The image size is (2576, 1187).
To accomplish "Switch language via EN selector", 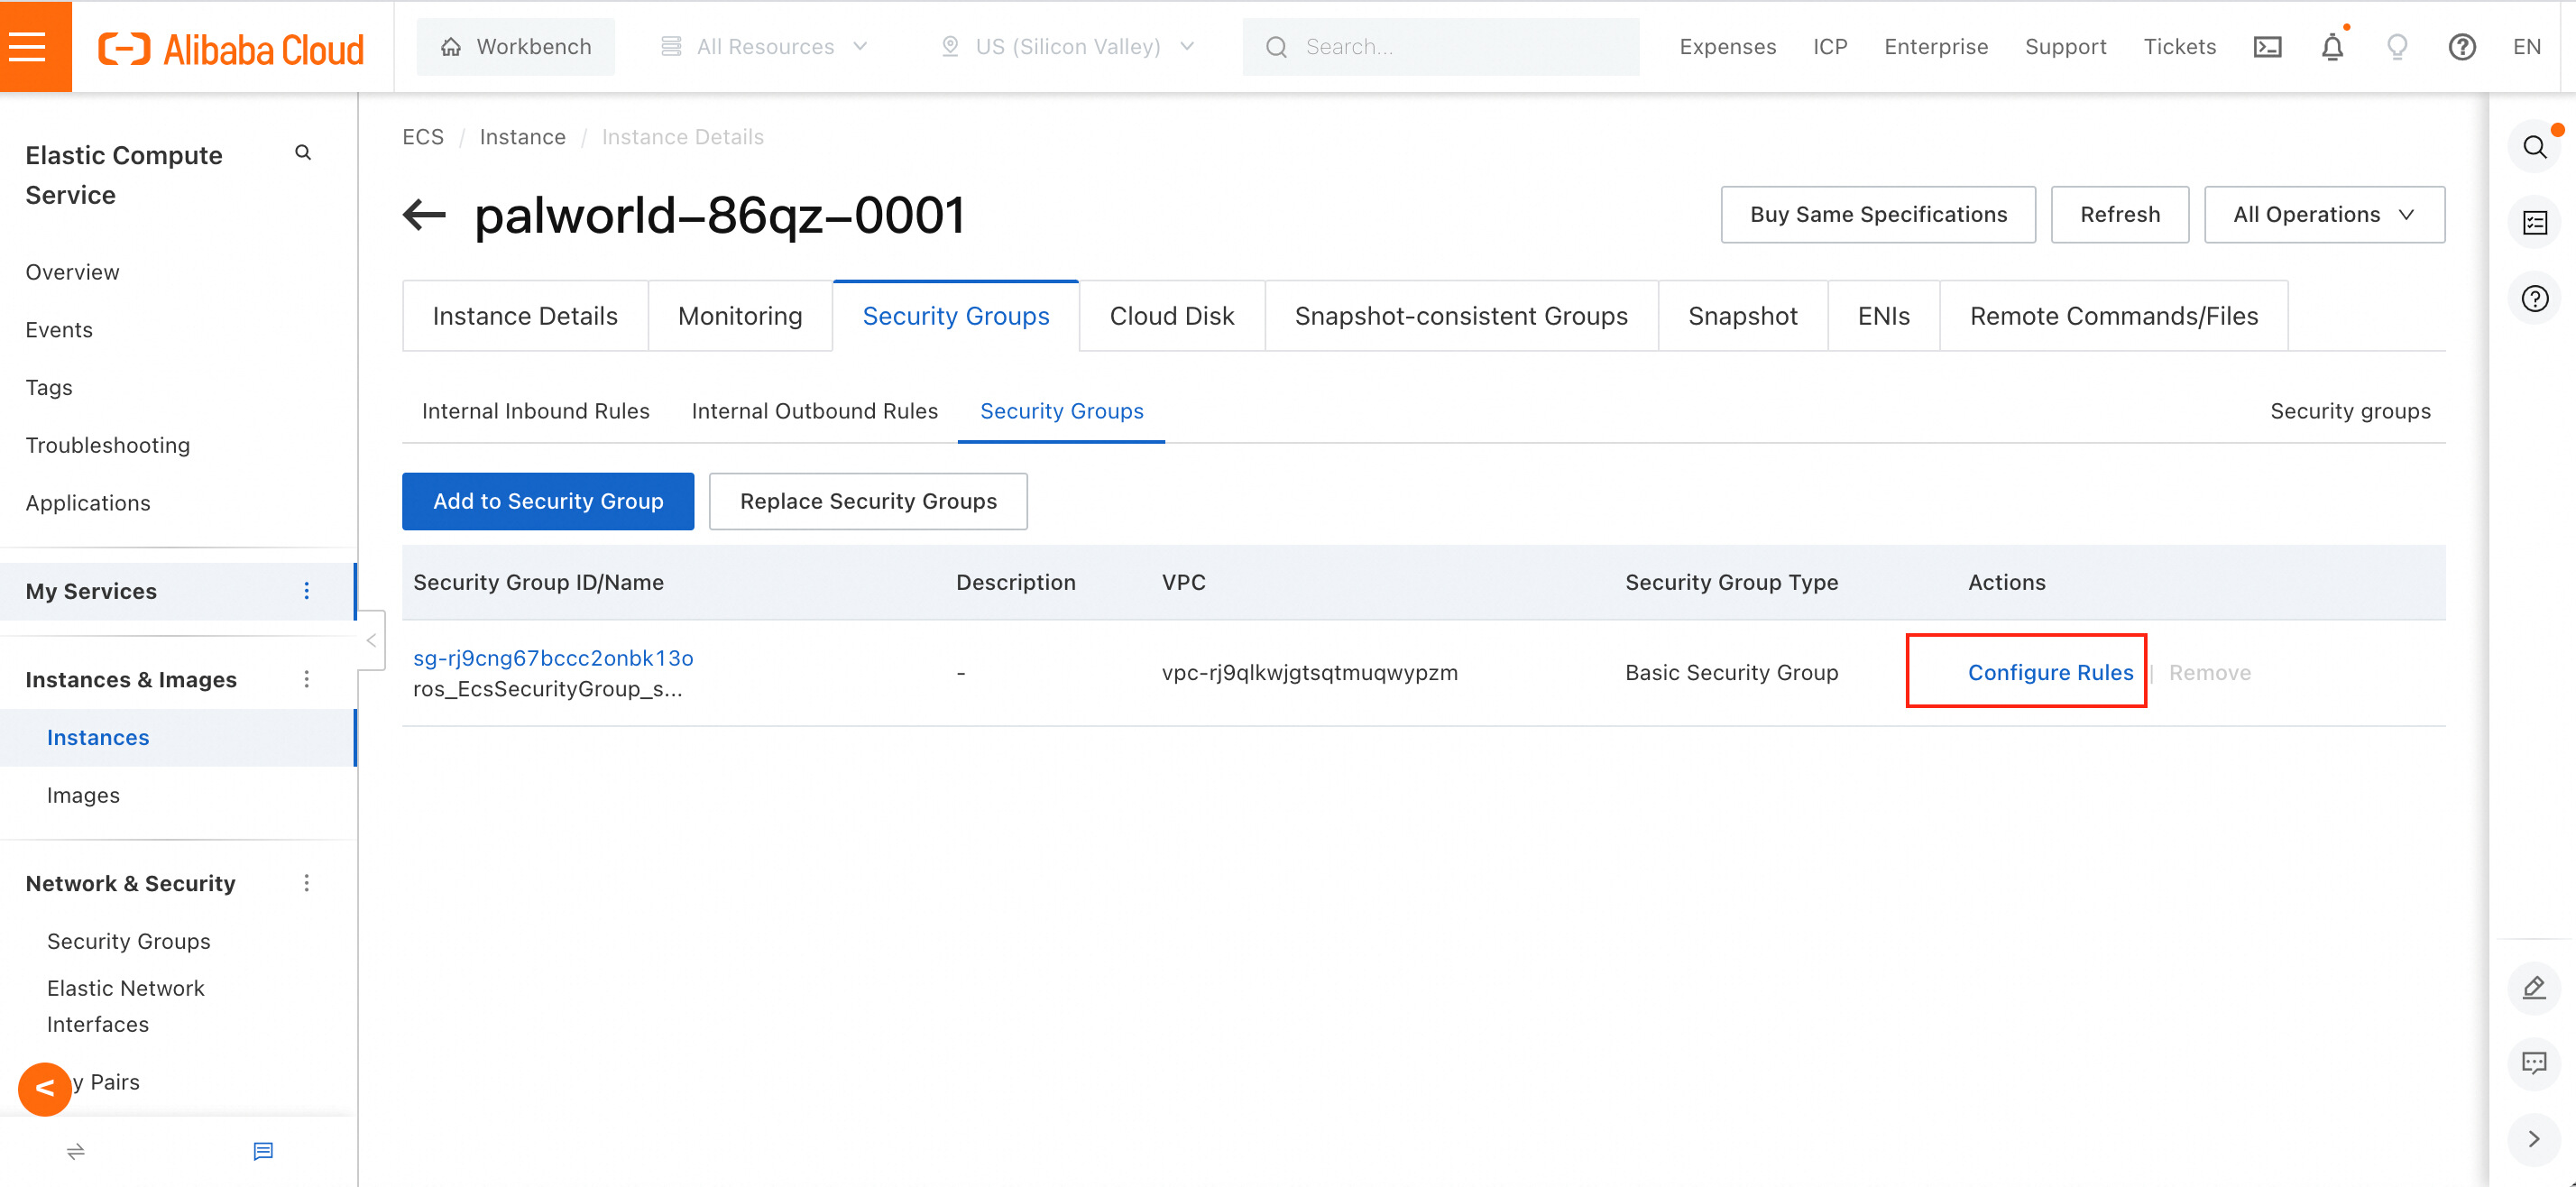I will 2526,47.
